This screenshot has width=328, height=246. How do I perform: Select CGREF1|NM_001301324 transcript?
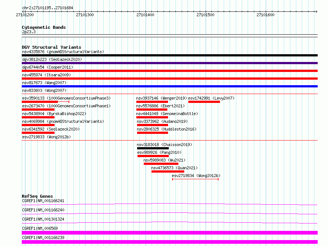(43, 219)
